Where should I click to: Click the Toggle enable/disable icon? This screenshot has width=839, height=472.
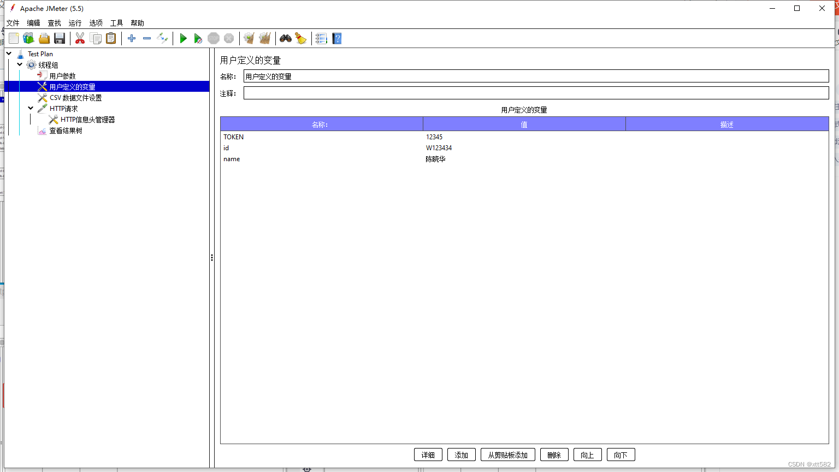click(162, 38)
